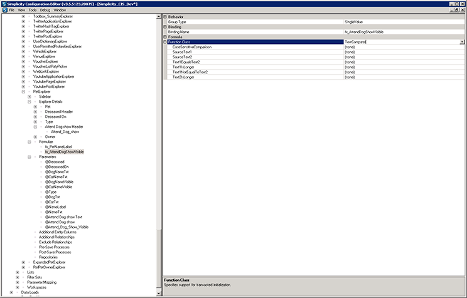Collapse the Explorer Details node

[x=29, y=102]
